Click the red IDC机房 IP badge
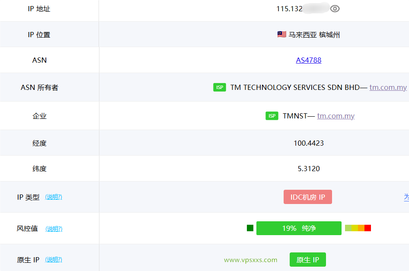409x271 pixels. coord(307,197)
